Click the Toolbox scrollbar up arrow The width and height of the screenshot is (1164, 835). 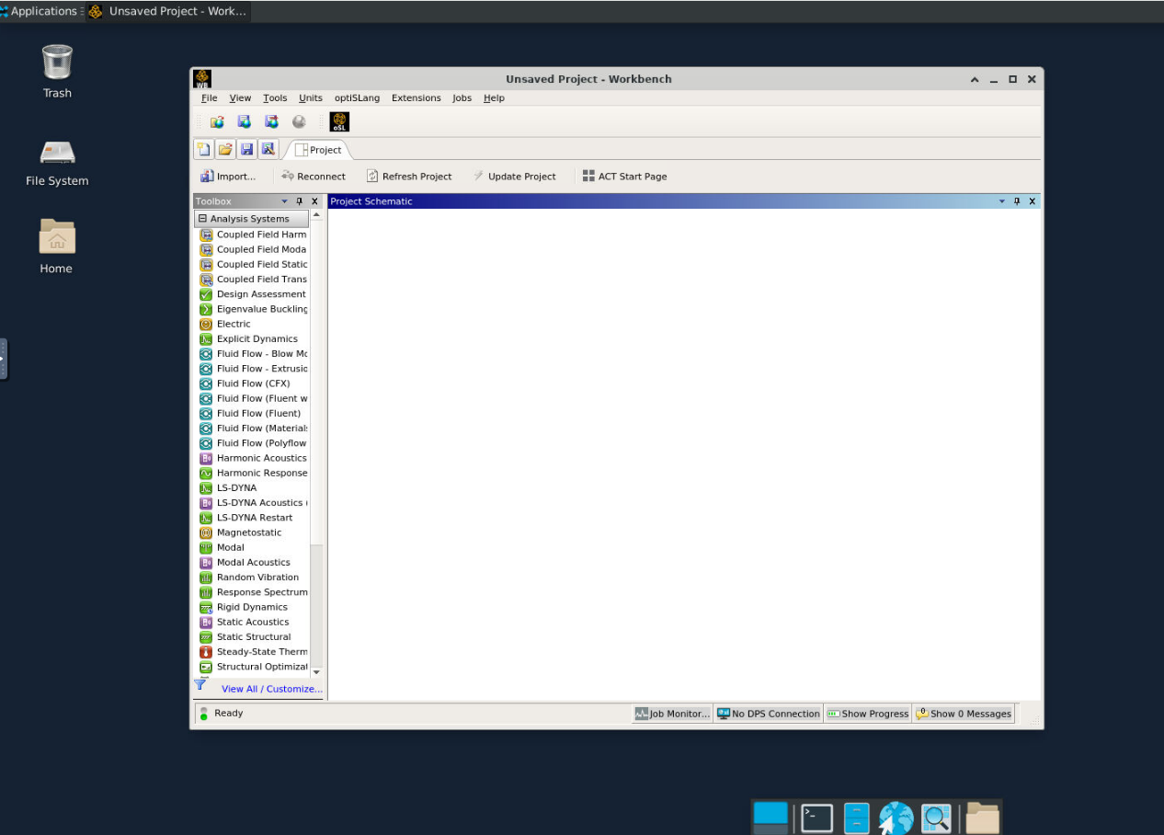[x=316, y=215]
